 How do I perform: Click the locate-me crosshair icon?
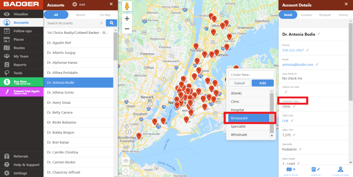click(x=126, y=171)
